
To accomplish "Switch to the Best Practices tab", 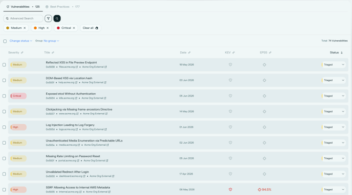I will pyautogui.click(x=63, y=7).
